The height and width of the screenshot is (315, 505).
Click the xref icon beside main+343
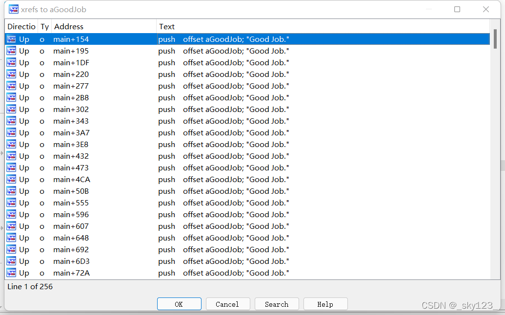tap(11, 121)
